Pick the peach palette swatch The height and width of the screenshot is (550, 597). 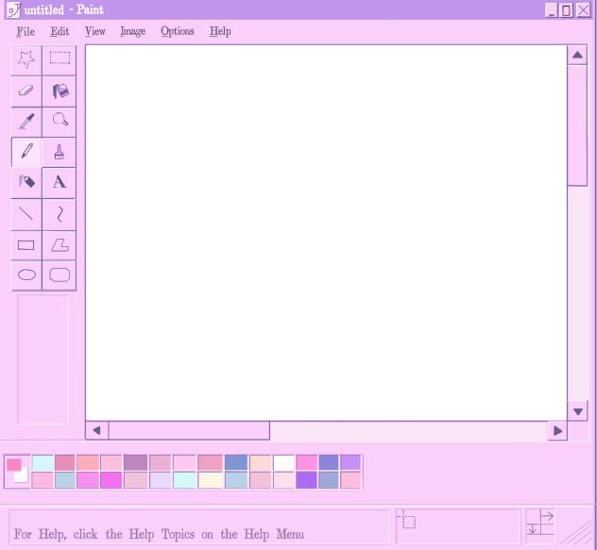tap(261, 463)
